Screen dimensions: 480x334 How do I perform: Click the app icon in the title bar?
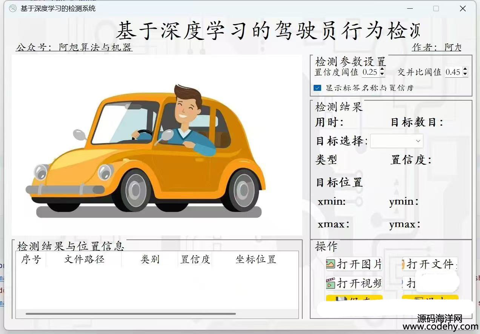pyautogui.click(x=12, y=8)
